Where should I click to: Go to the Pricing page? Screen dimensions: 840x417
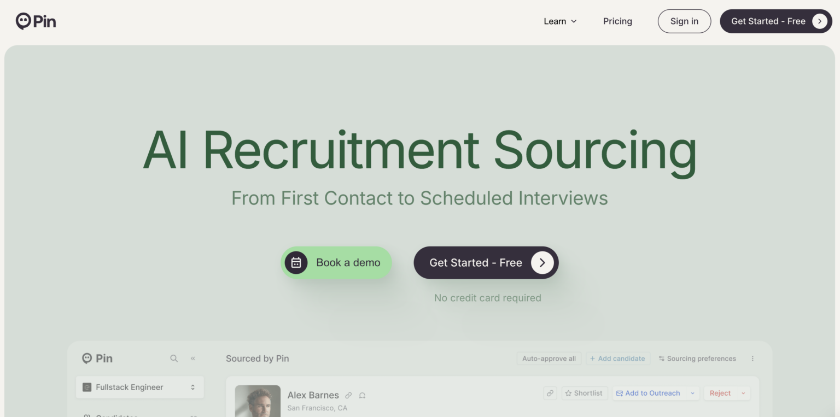[x=617, y=21]
